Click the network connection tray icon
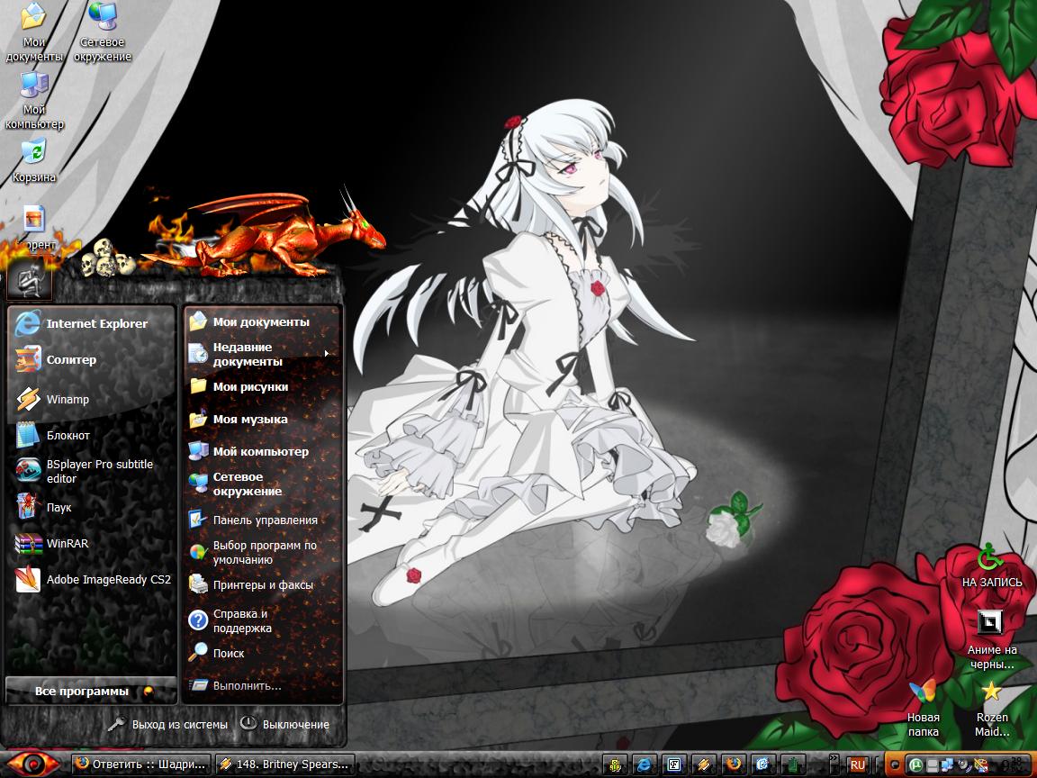Screen dimensions: 1037x778 (x=948, y=764)
